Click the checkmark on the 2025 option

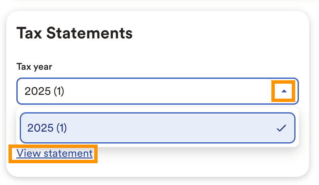281,128
